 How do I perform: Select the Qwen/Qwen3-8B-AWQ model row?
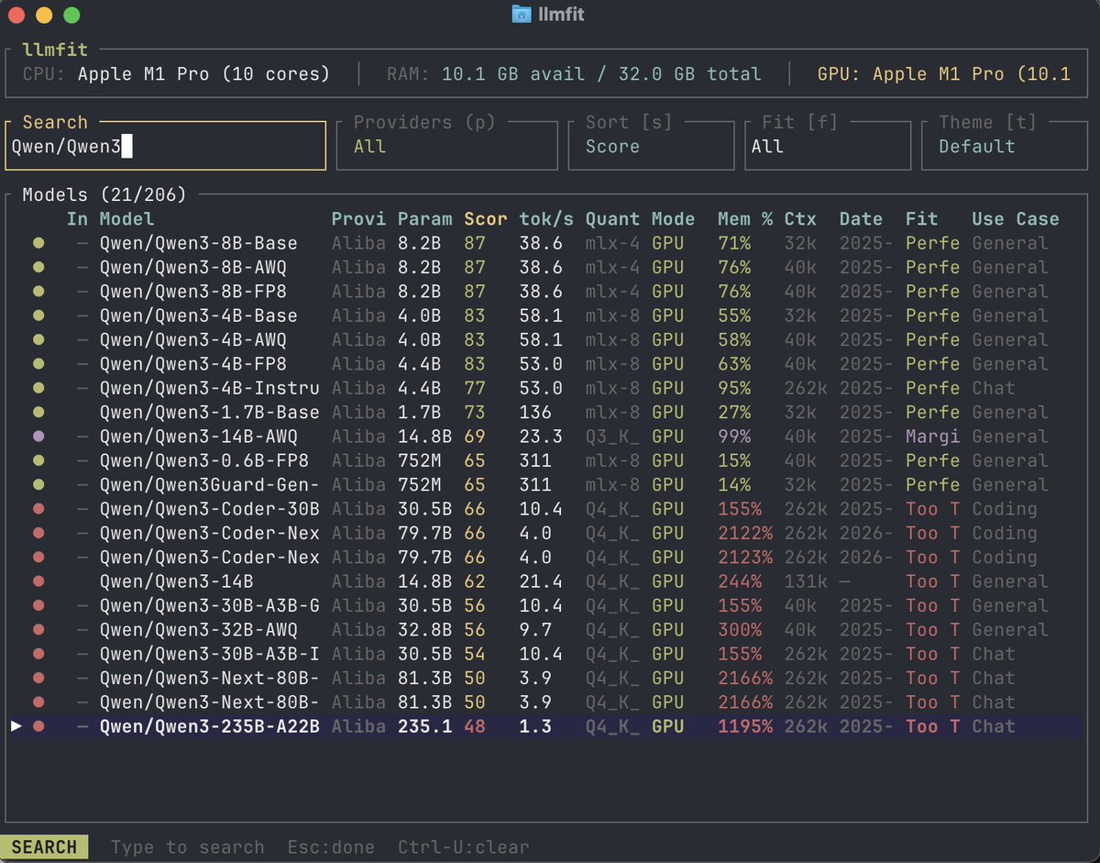coord(544,268)
